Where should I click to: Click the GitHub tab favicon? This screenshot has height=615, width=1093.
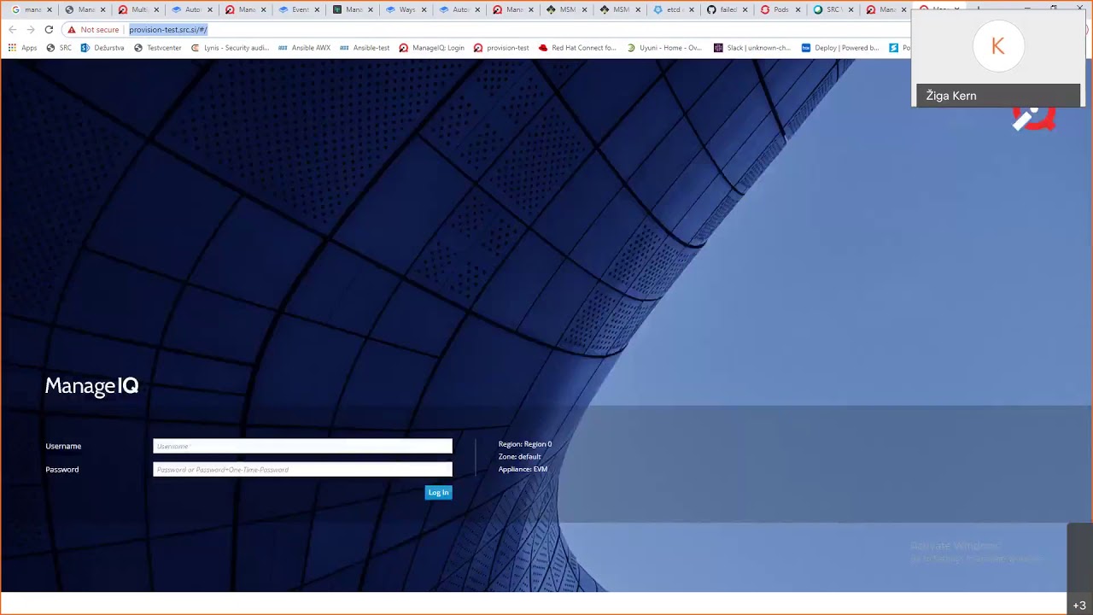click(x=711, y=10)
